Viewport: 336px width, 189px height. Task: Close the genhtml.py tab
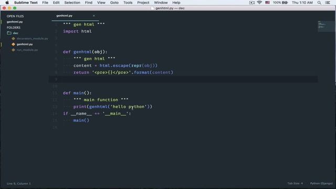click(x=93, y=16)
